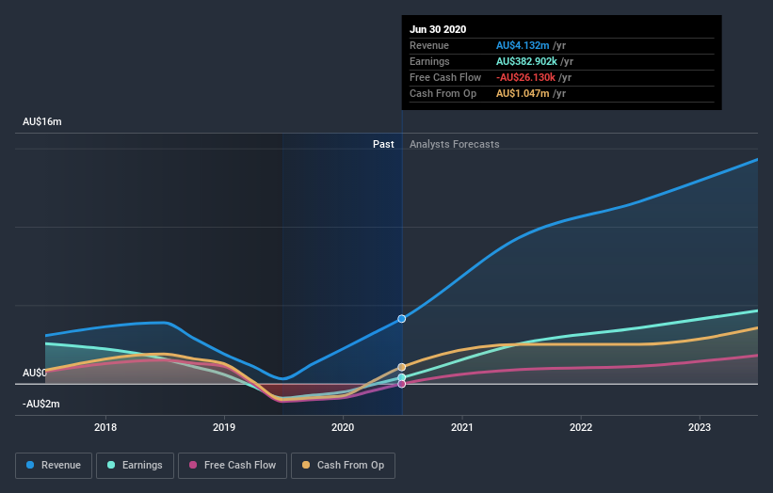
Task: Click the AU$4.132m revenue value in tooltip
Action: point(523,45)
